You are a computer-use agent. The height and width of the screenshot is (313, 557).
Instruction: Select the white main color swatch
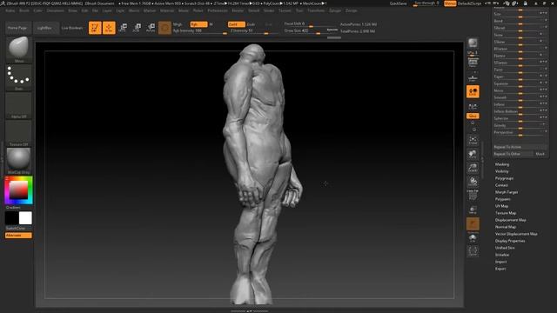25,218
